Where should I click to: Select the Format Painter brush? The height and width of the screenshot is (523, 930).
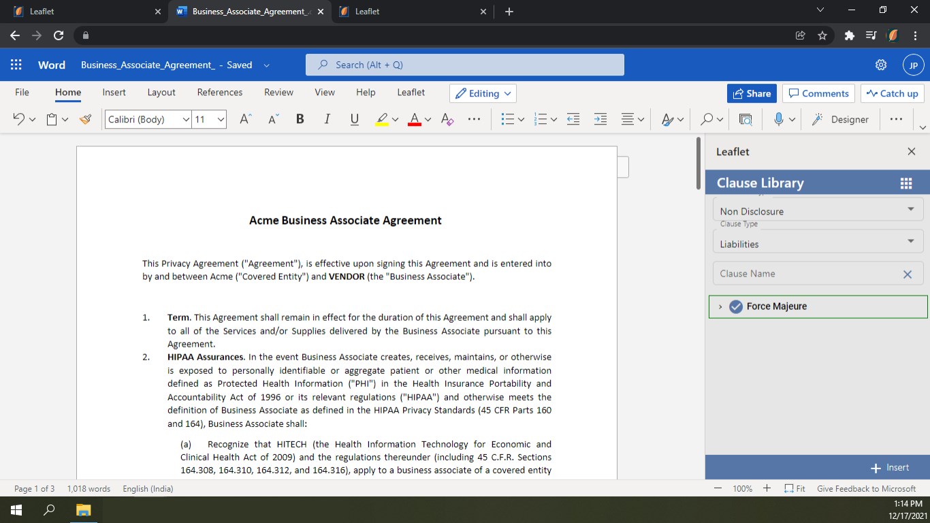[x=85, y=119]
